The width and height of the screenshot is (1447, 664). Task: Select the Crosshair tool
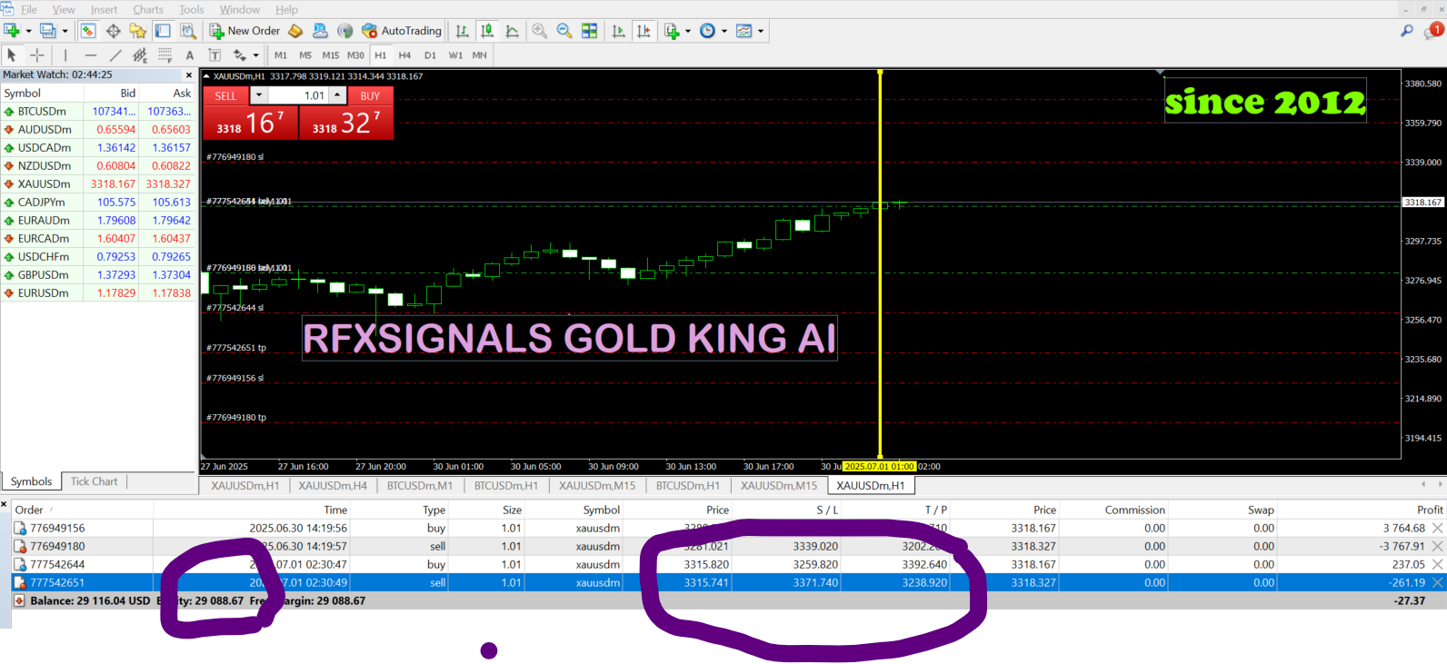tap(36, 55)
